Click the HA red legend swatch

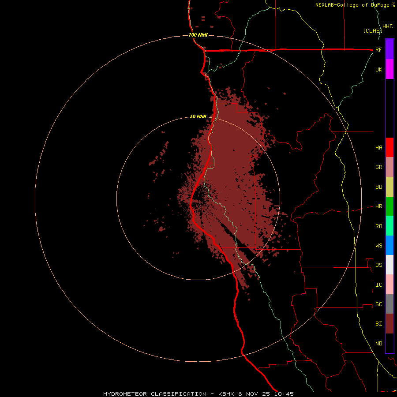[390, 147]
